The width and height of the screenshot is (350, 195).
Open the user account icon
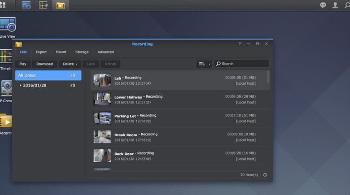coord(335,5)
